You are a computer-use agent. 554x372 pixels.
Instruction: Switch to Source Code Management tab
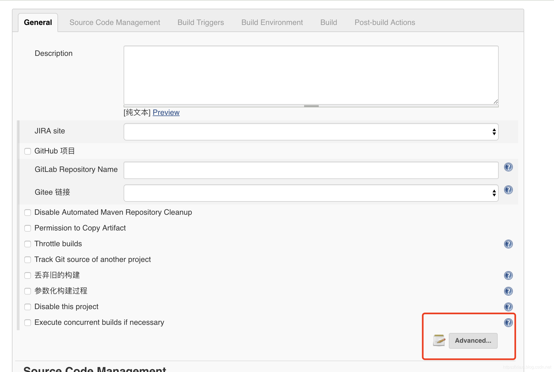(x=115, y=23)
